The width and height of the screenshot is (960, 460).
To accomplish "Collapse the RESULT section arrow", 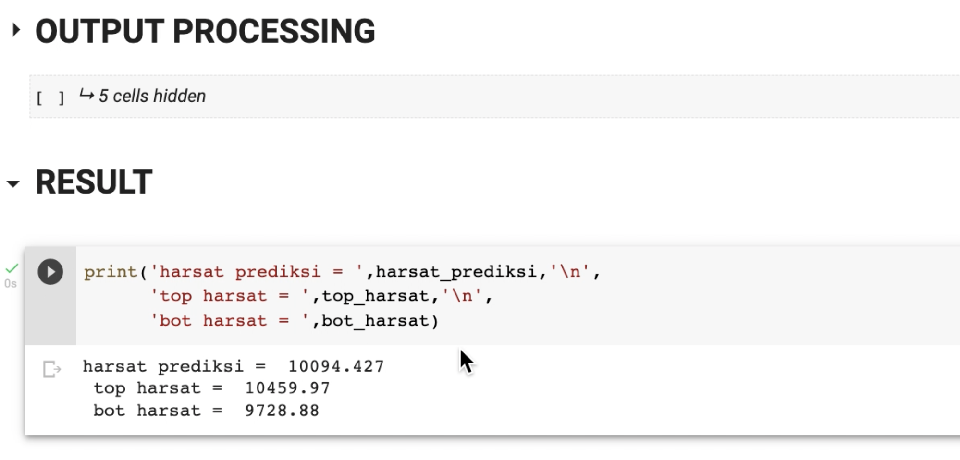I will pyautogui.click(x=13, y=183).
